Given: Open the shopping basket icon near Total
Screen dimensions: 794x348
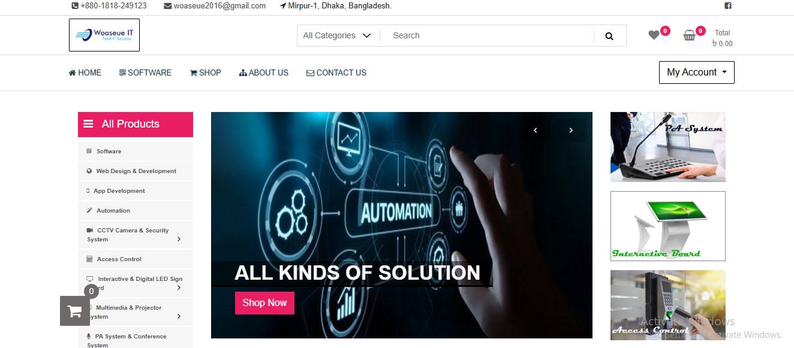Looking at the screenshot, I should (690, 35).
